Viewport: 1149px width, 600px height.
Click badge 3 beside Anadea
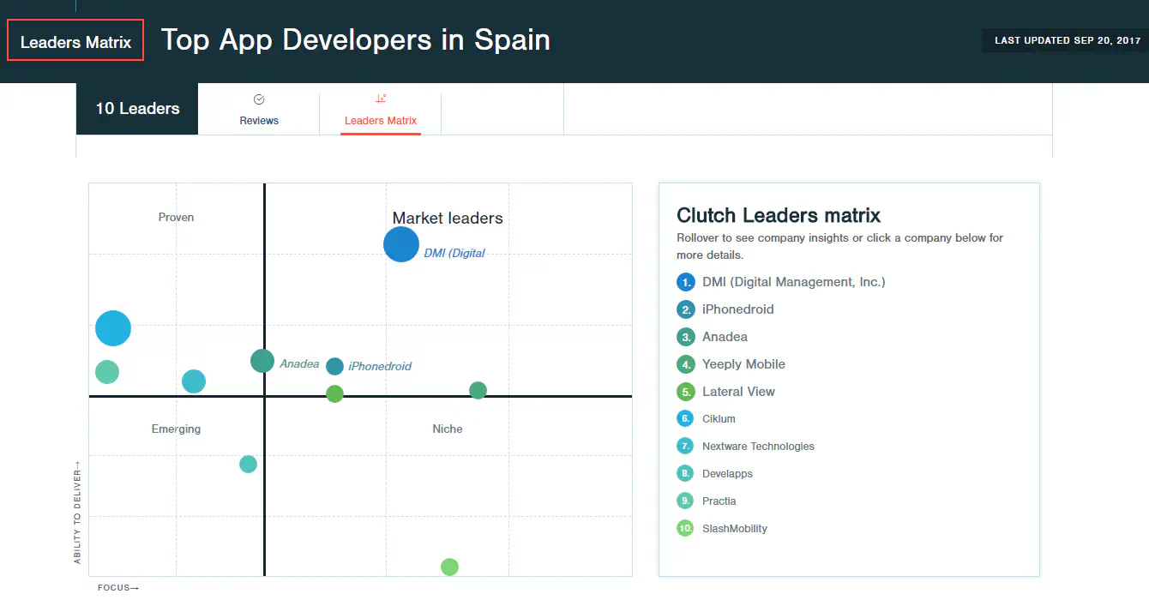[x=684, y=337]
